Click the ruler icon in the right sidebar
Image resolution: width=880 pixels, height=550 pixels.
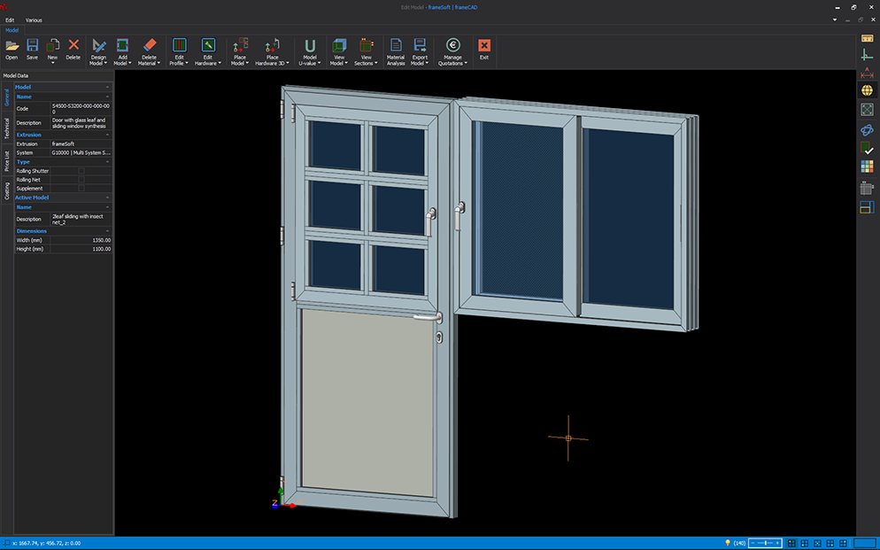[x=867, y=38]
